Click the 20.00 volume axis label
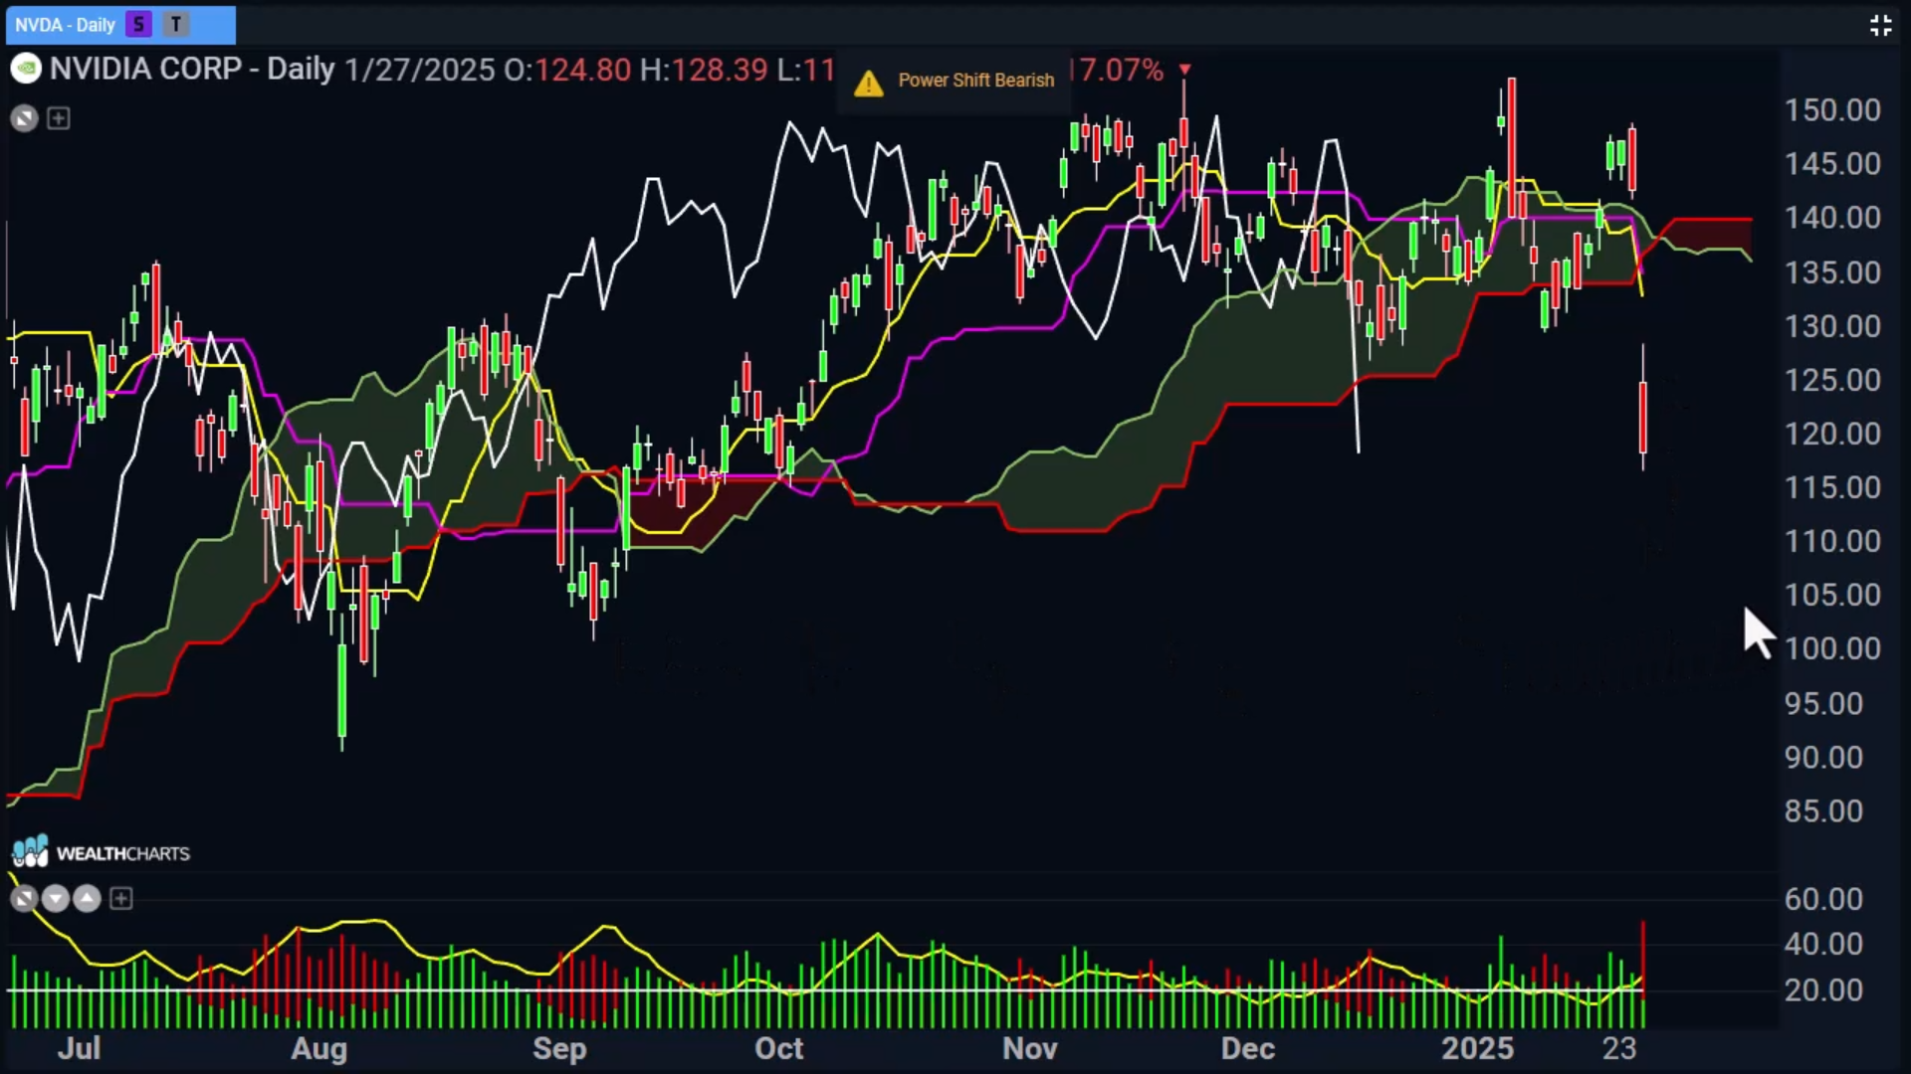This screenshot has height=1074, width=1911. (1823, 990)
